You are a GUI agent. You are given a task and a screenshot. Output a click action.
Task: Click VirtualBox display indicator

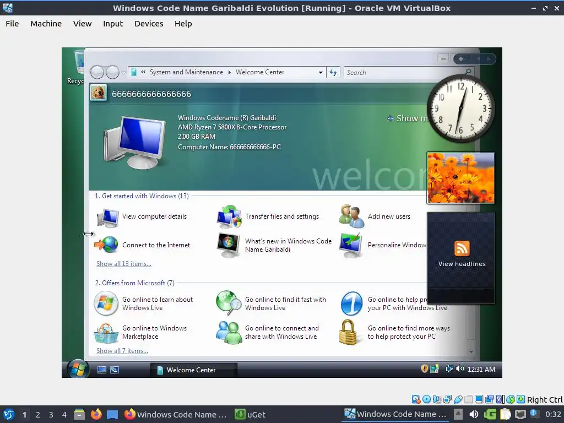pyautogui.click(x=479, y=399)
